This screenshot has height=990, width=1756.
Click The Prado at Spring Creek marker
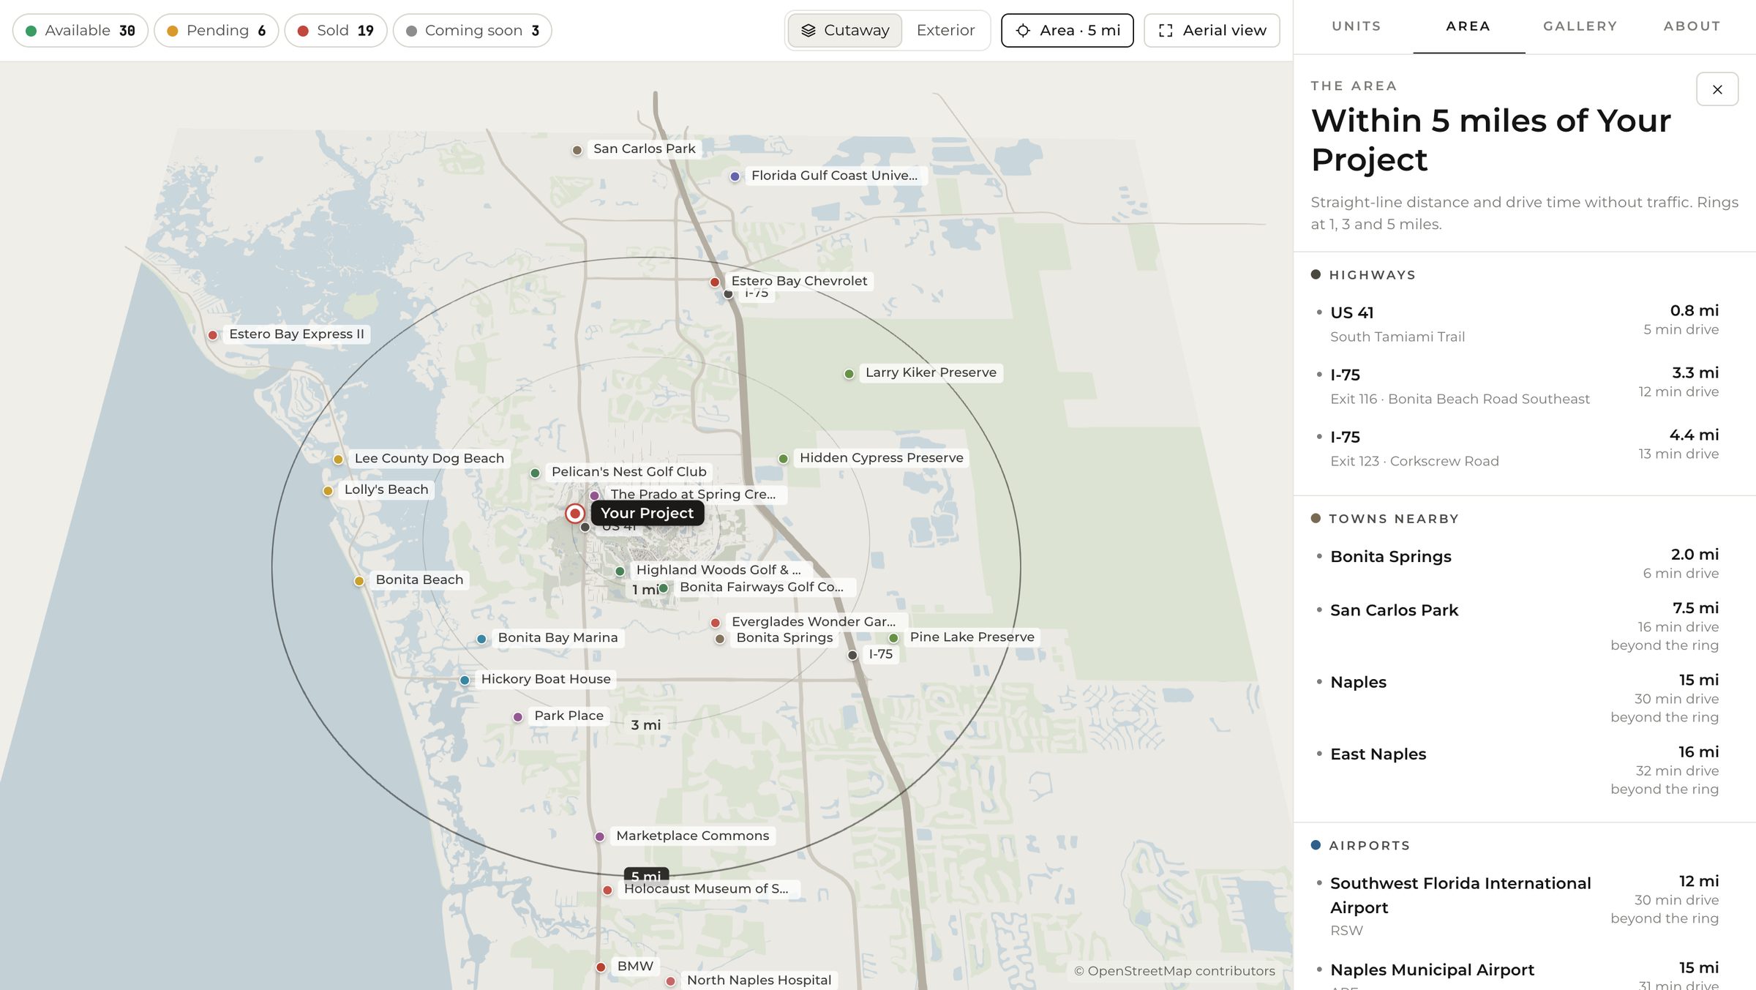(x=595, y=495)
